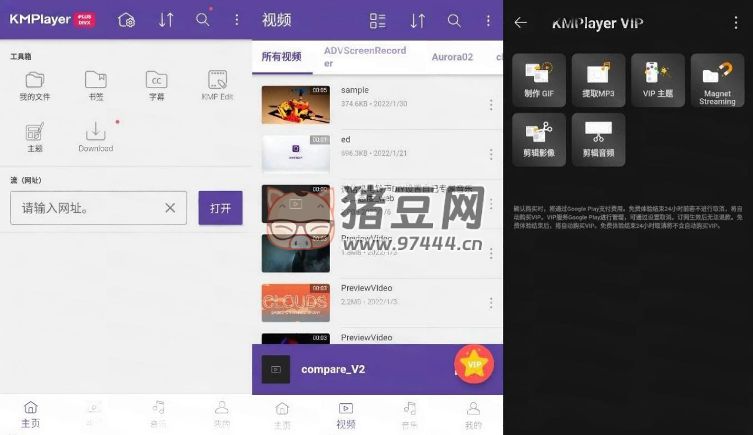Screen dimensions: 753x435
Task: Switch to the Aurora02 folder tab
Action: [x=452, y=57]
